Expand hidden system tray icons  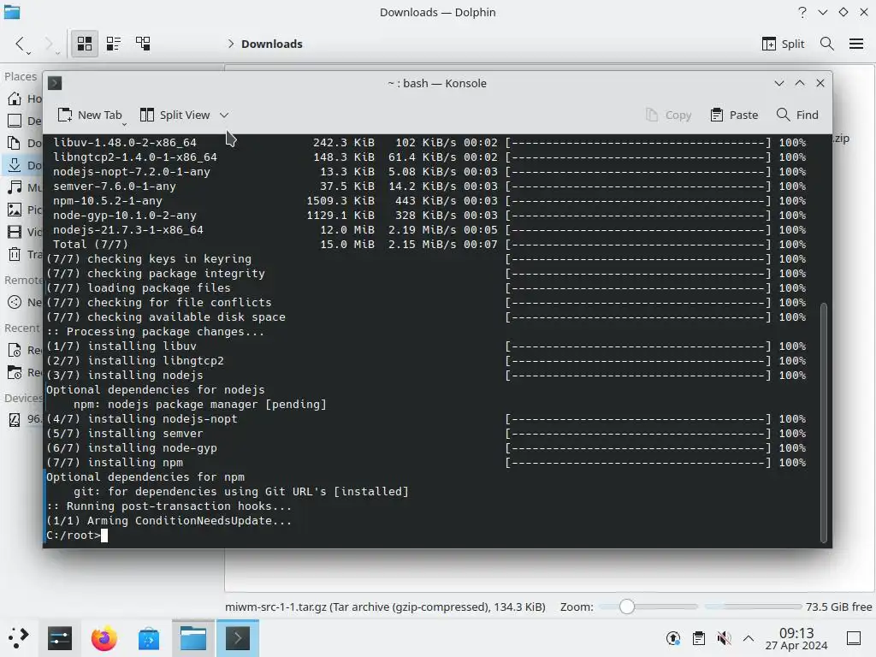pyautogui.click(x=749, y=638)
